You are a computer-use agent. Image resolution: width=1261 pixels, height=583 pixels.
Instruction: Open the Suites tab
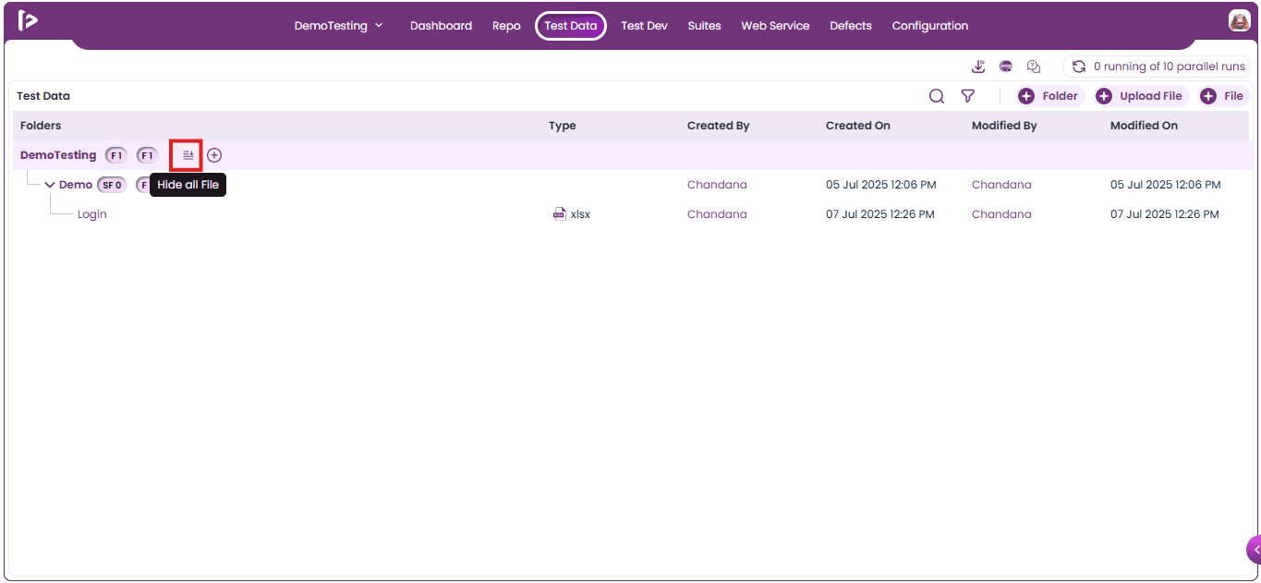point(704,26)
